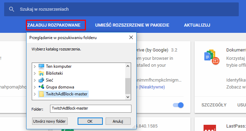Viewport: 246px width, 131px height.
Task: Click the Google Docs offline extension icon
Action: 211,57
